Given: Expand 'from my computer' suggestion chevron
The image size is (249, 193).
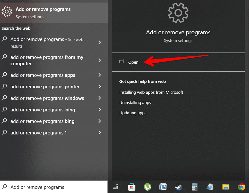Looking at the screenshot, I should click(100, 60).
